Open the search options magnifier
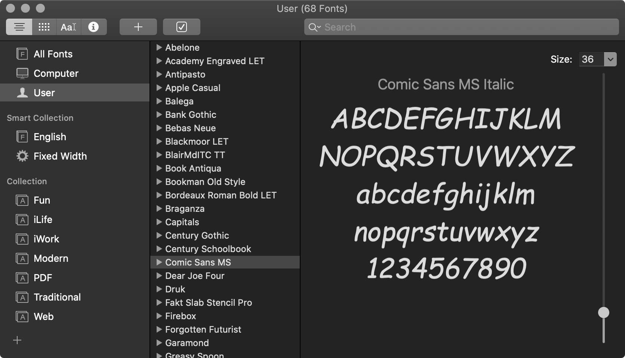The height and width of the screenshot is (358, 625). pos(314,27)
